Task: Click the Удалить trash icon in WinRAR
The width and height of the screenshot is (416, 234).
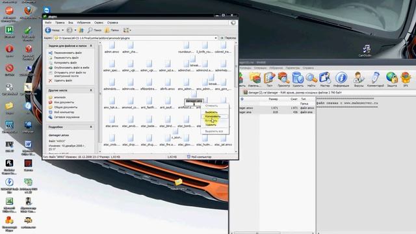Action: tap(298, 79)
